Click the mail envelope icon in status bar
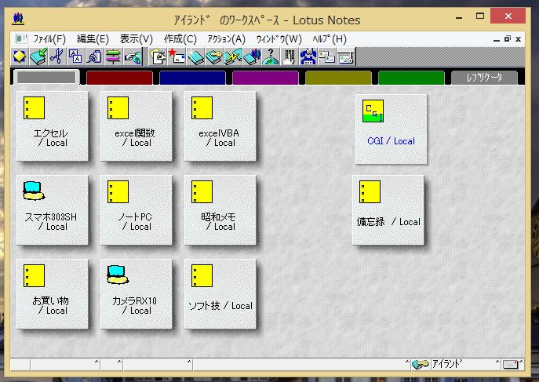Image resolution: width=539 pixels, height=382 pixels. pyautogui.click(x=512, y=364)
